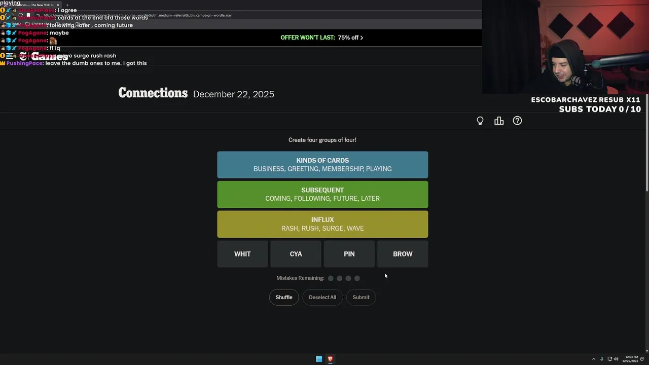Open the hint lightbulb icon
649x365 pixels.
click(x=480, y=121)
